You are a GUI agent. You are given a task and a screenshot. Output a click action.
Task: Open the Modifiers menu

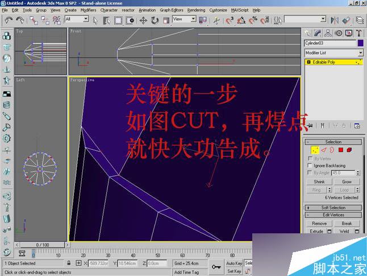88,10
